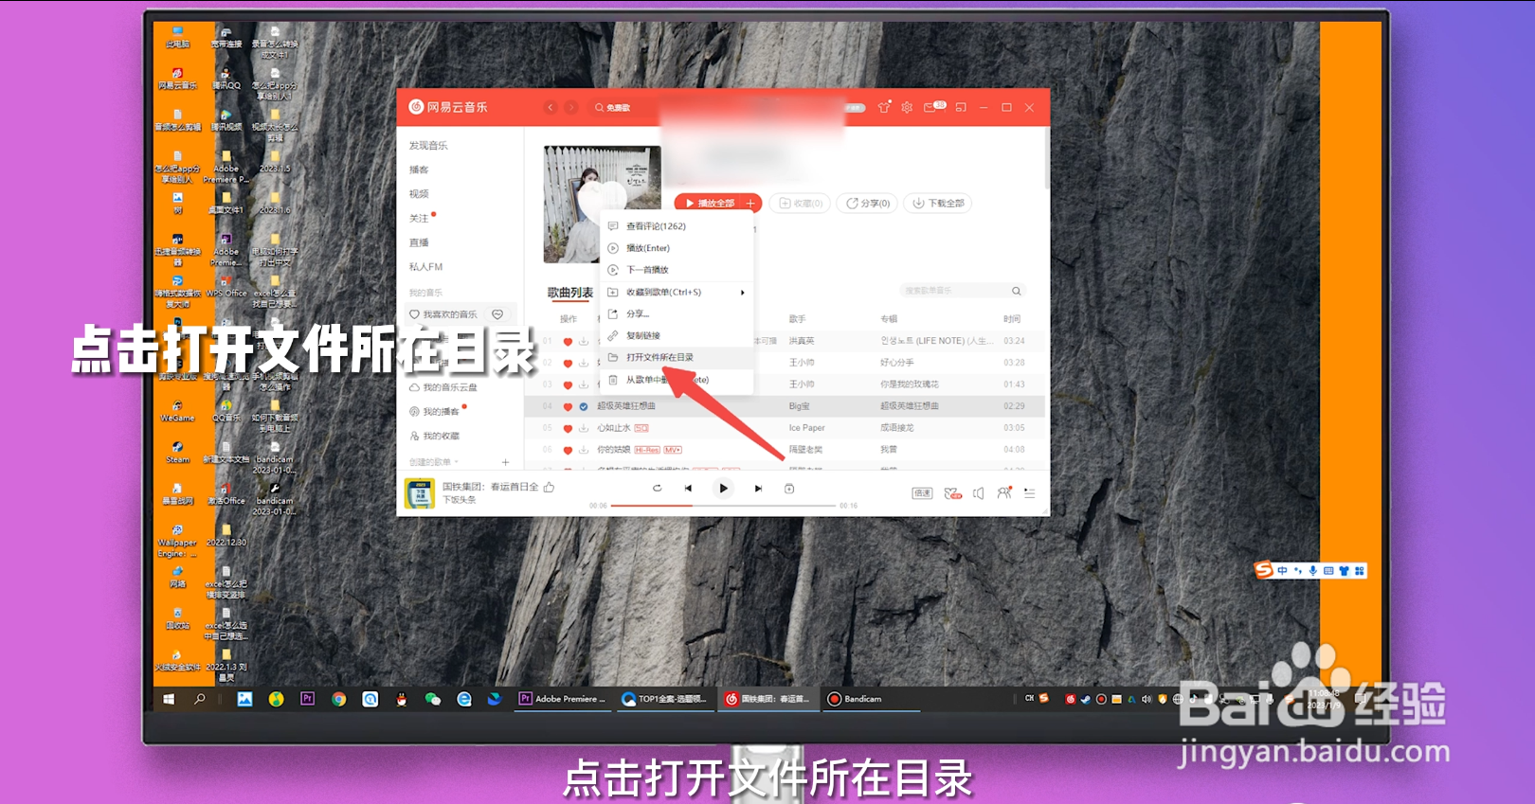Switch to Adobe Premiere taskbar window
Viewport: 1535px width, 804px height.
coord(562,699)
